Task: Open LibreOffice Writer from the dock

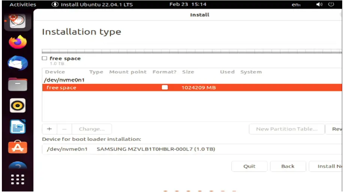Action: coord(18,127)
